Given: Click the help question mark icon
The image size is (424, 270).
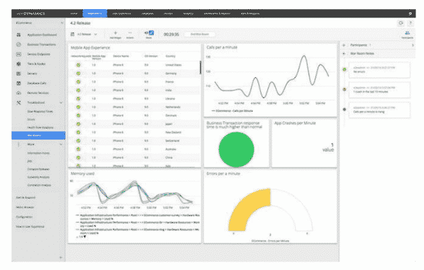Looking at the screenshot, I should tap(410, 23).
